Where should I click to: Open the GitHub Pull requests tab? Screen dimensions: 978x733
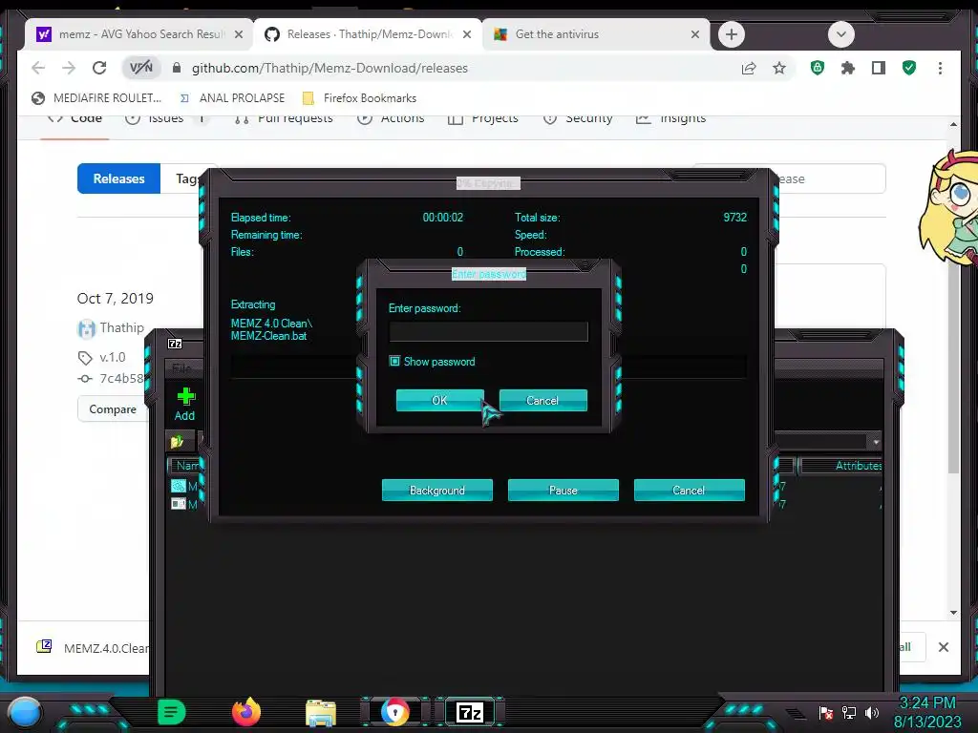[x=284, y=118]
